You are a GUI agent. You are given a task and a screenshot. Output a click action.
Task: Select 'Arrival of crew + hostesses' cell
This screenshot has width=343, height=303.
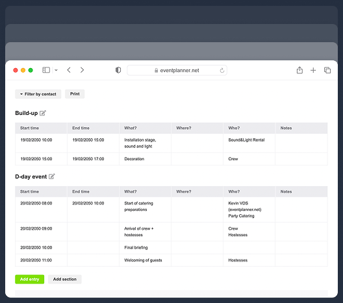(x=146, y=232)
